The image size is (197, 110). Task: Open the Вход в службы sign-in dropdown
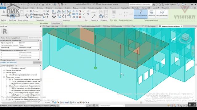tap(169, 5)
